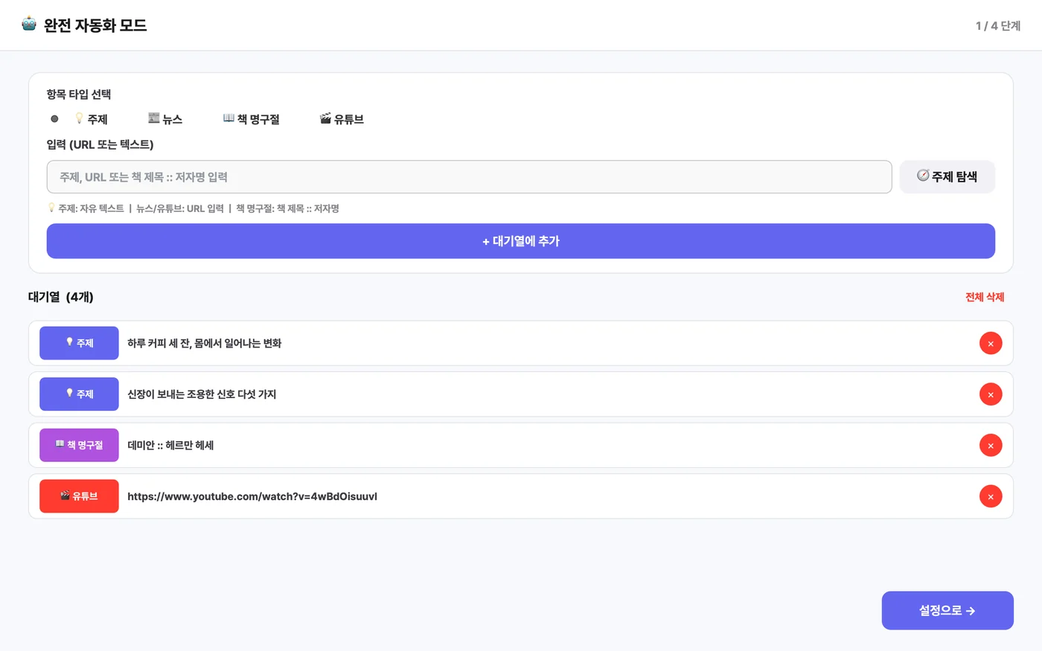Click the 책 명구절 badge on the 데미안 row
The height and width of the screenshot is (651, 1042).
pos(79,445)
